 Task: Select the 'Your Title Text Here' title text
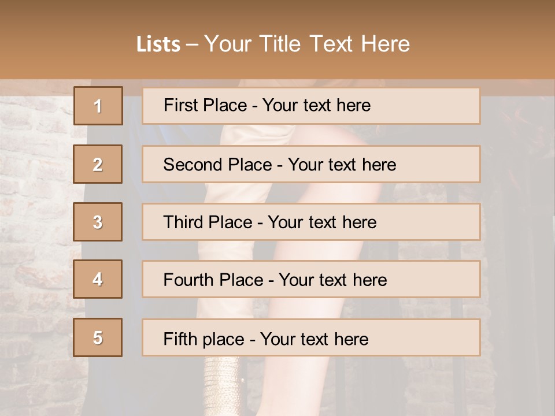pos(307,44)
